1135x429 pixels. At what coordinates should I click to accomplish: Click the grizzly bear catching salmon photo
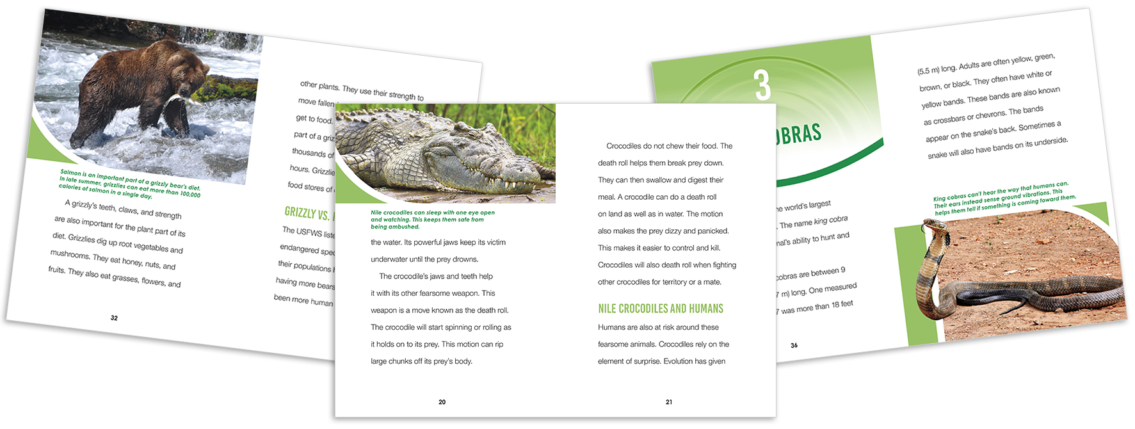147,96
